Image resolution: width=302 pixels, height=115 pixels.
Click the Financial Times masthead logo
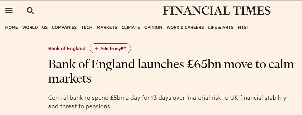pos(217,11)
